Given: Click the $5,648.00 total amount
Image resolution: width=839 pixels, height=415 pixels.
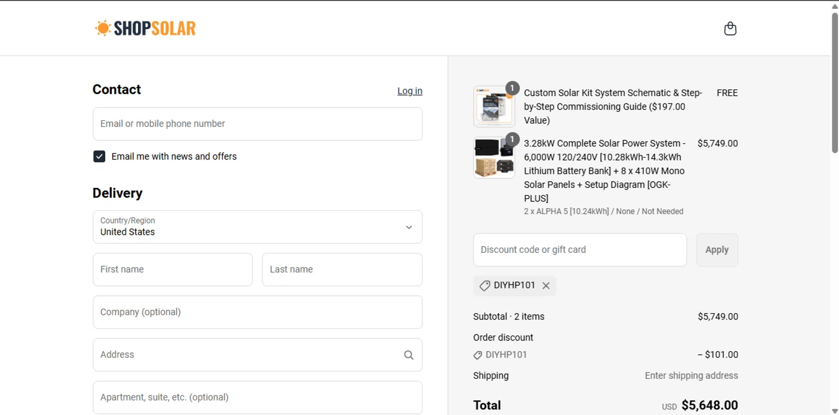Looking at the screenshot, I should click(710, 405).
